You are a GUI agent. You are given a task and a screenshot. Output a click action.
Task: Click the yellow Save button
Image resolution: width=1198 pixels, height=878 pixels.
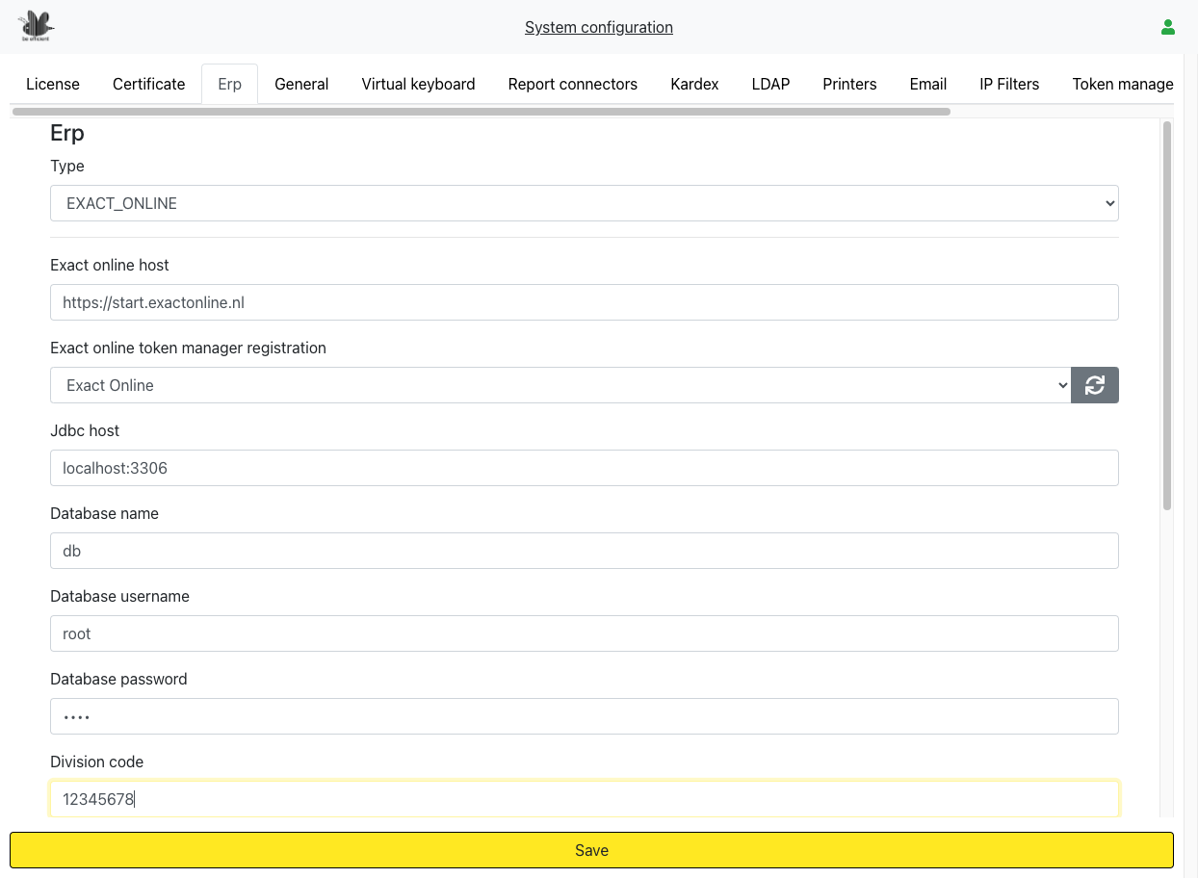pyautogui.click(x=591, y=850)
